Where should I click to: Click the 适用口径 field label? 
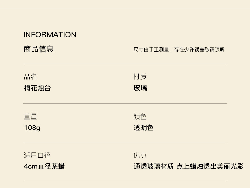pyautogui.click(x=37, y=155)
